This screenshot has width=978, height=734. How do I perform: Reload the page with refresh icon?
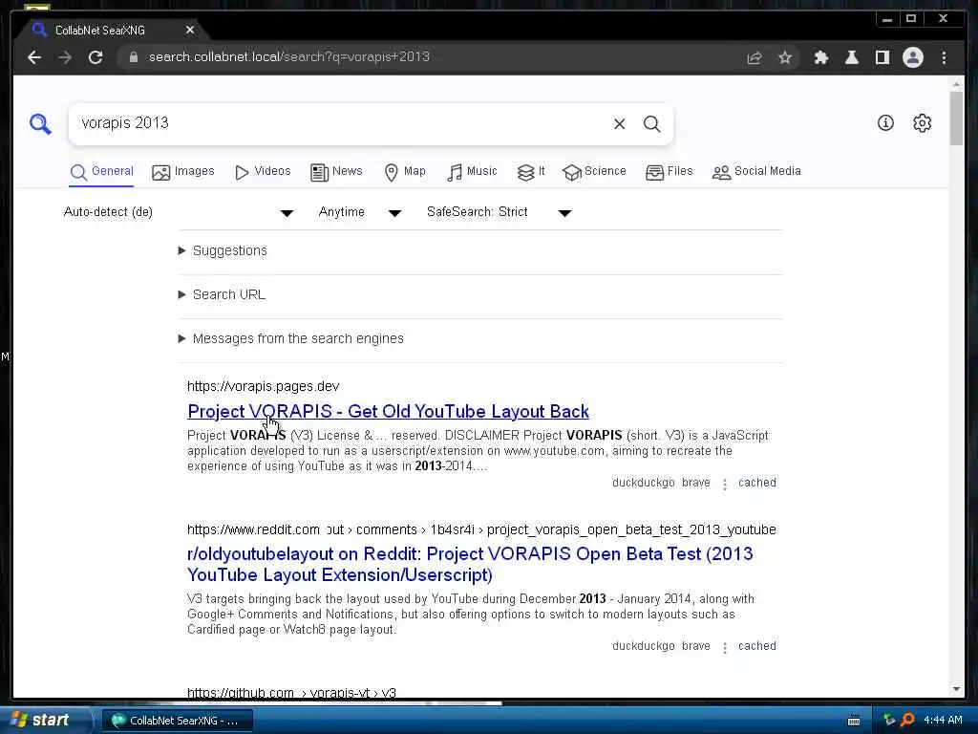96,57
